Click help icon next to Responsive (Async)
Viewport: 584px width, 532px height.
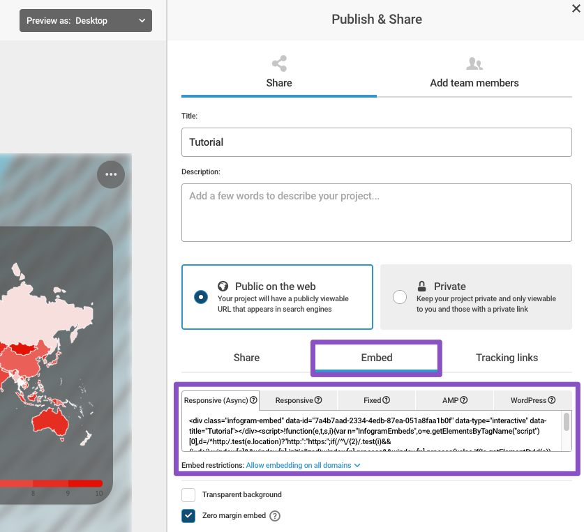(254, 400)
